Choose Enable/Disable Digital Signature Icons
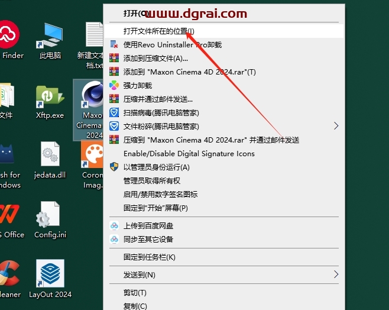 [224, 154]
